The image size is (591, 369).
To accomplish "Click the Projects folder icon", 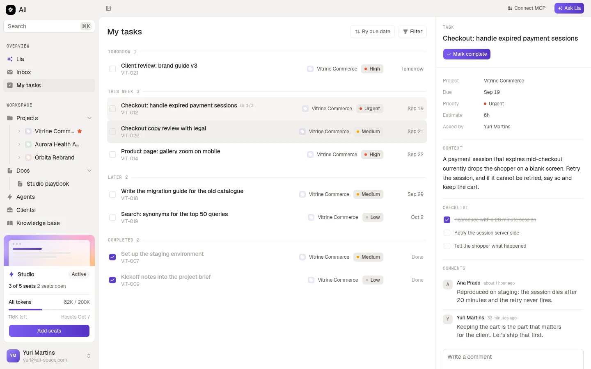I will tap(10, 118).
